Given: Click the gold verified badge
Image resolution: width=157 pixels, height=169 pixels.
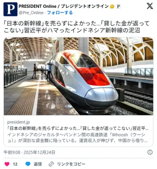Looking at the screenshot, I should coord(112,6).
